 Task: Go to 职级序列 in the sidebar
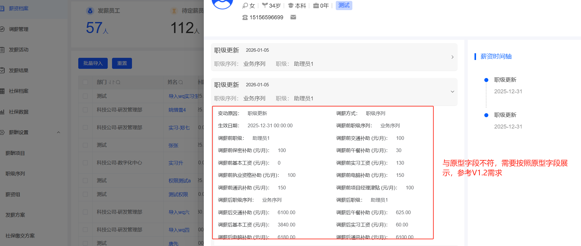(x=15, y=173)
